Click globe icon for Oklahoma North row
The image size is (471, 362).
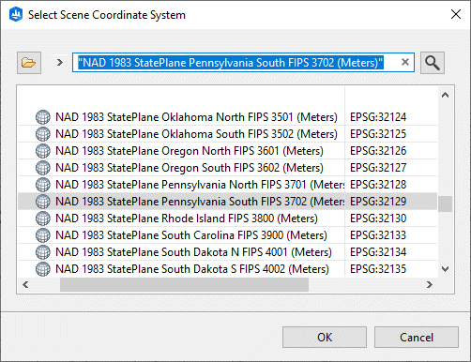point(42,117)
